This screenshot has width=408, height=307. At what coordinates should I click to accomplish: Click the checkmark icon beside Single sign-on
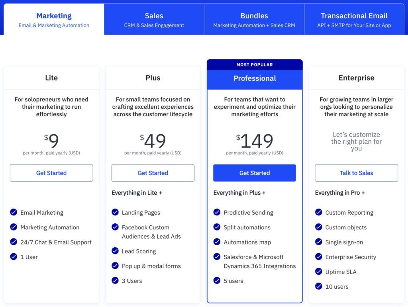318,242
